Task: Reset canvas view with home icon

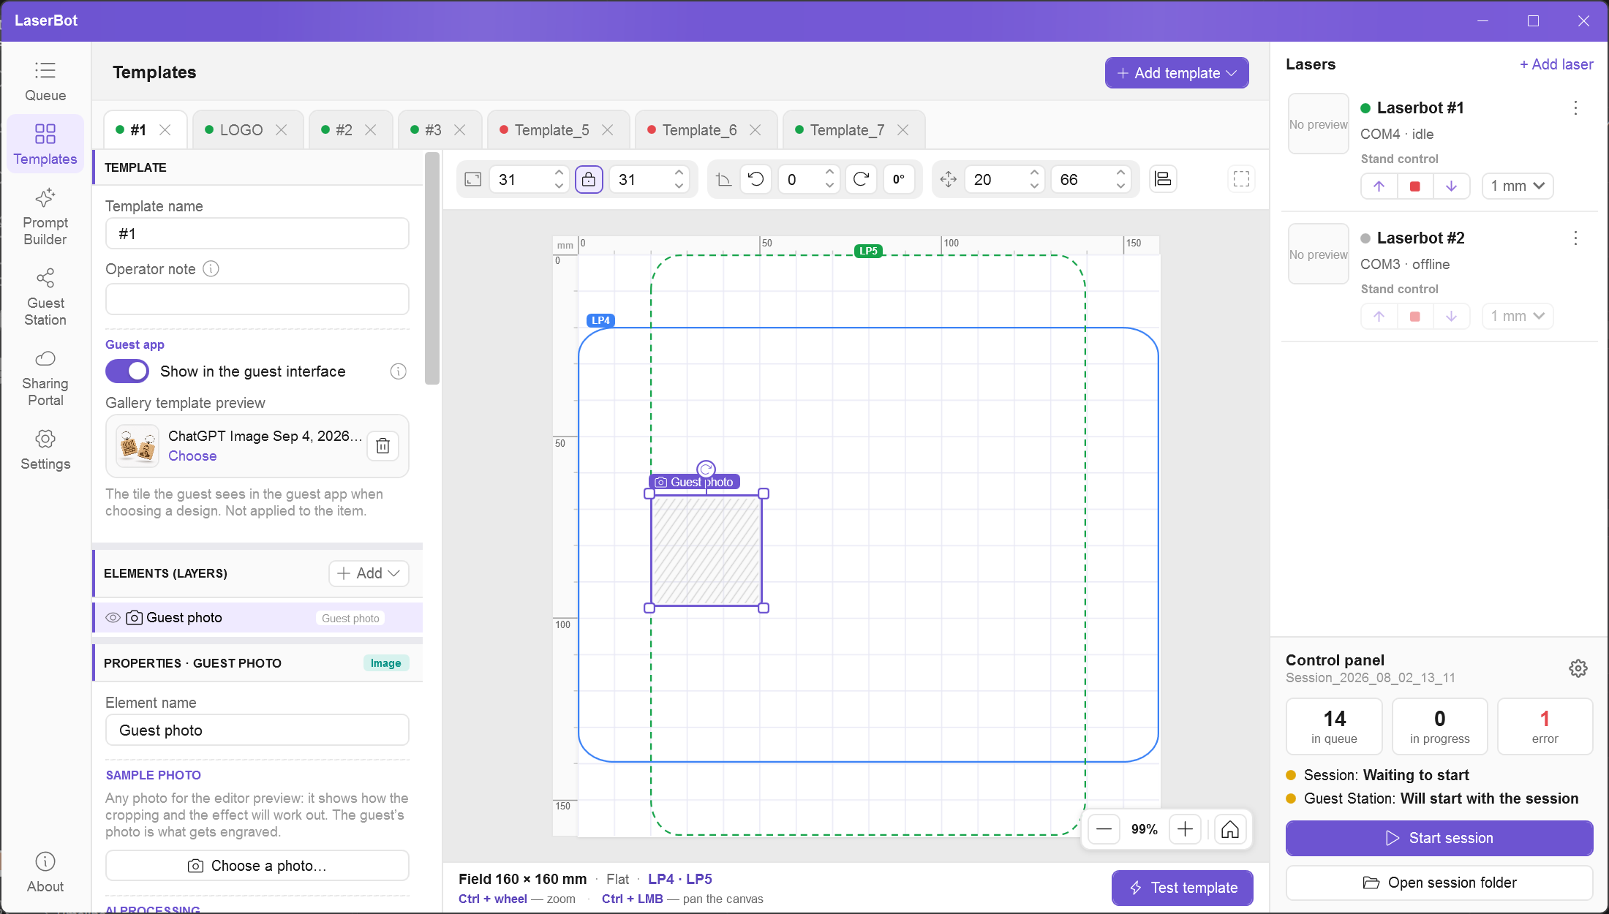Action: (x=1230, y=829)
